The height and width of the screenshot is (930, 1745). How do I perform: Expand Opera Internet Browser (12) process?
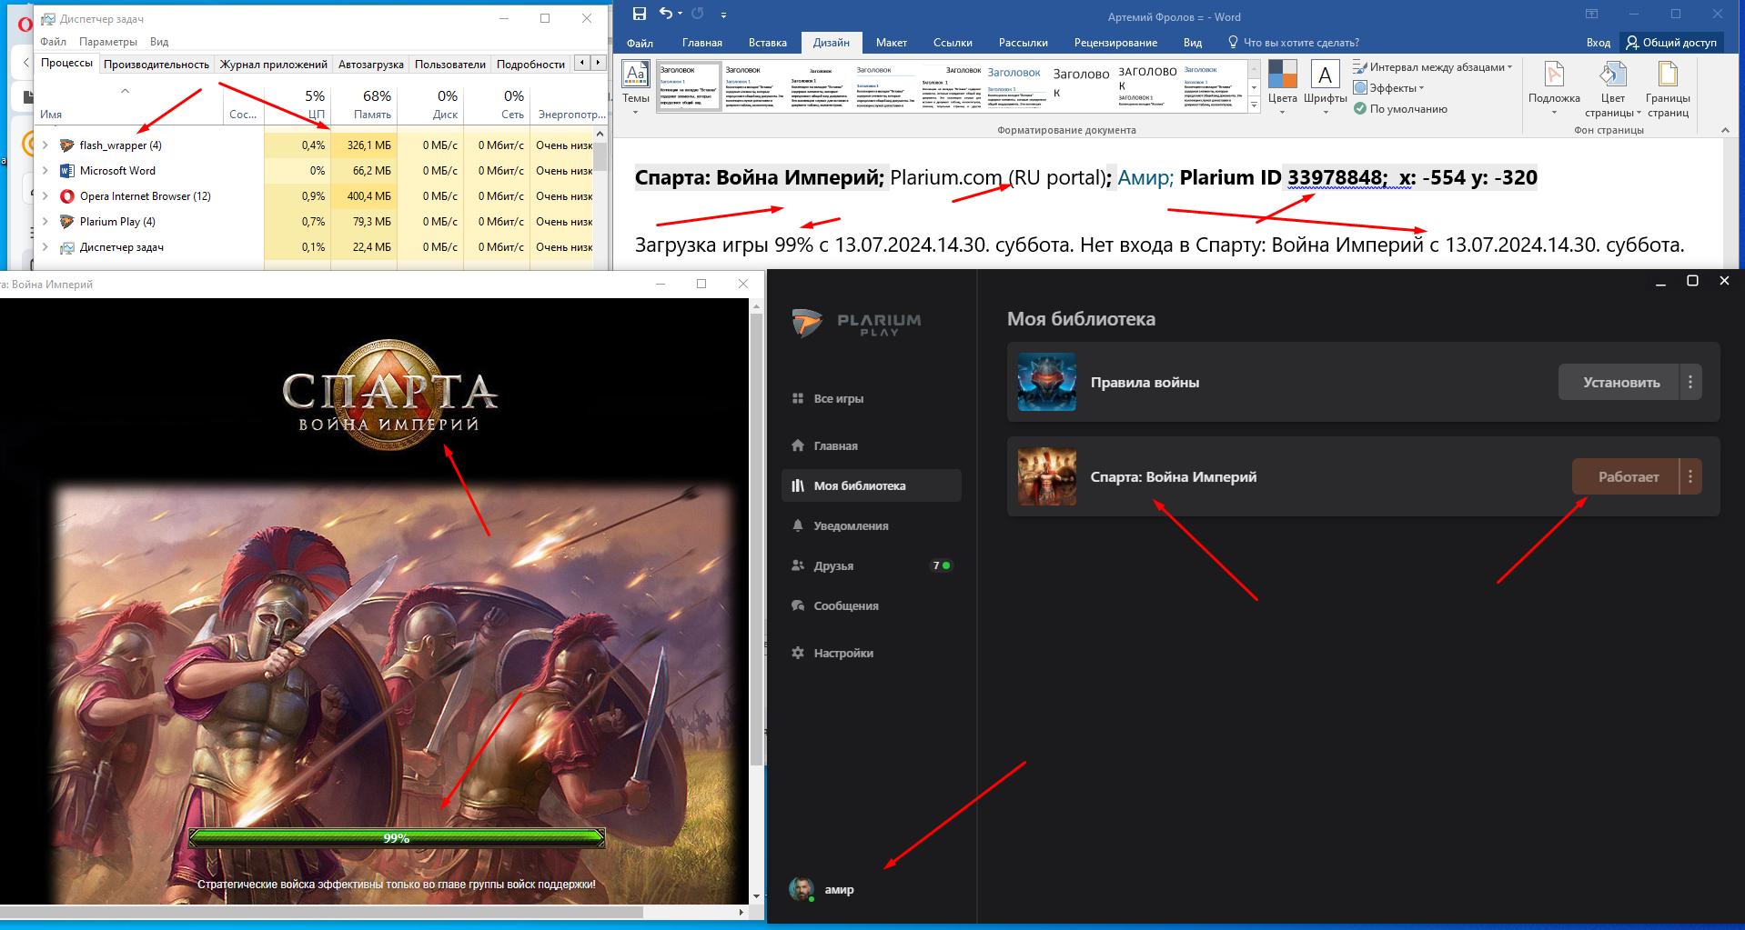(45, 196)
